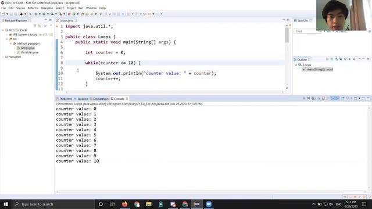Click Display Selected Console monitor icon
This screenshot has width=372, height=209.
tap(348, 98)
